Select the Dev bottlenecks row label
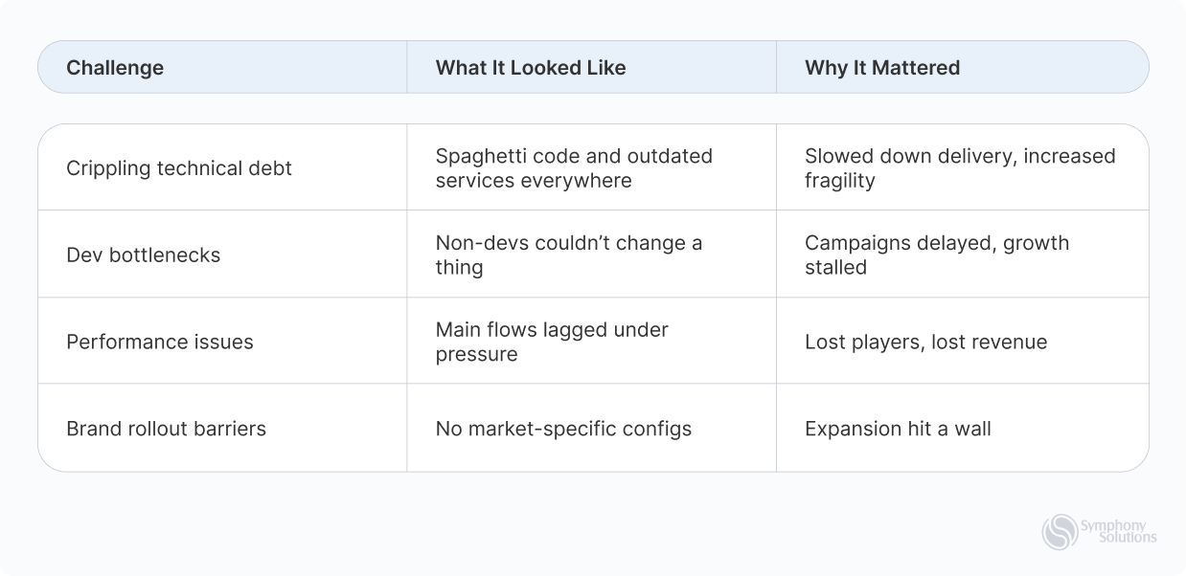 (144, 255)
